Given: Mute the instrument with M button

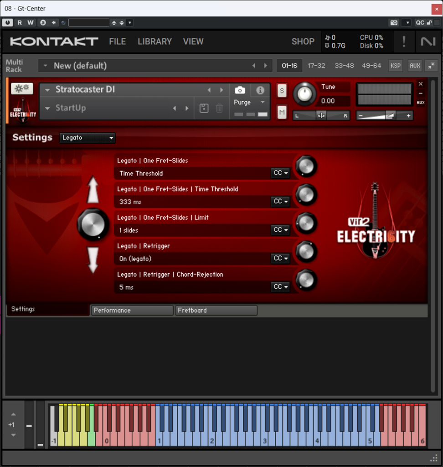Looking at the screenshot, I should click(282, 112).
